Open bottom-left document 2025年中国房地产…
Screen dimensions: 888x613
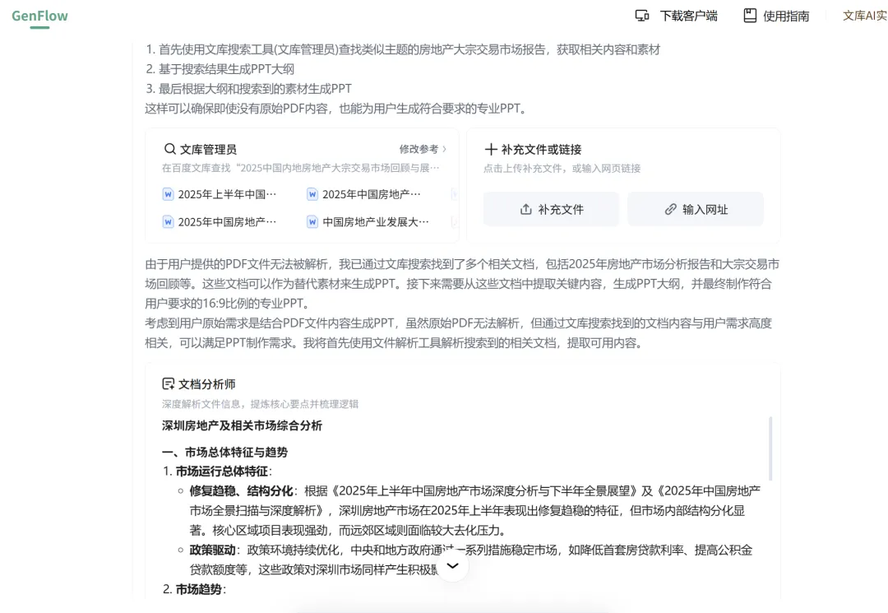(227, 221)
